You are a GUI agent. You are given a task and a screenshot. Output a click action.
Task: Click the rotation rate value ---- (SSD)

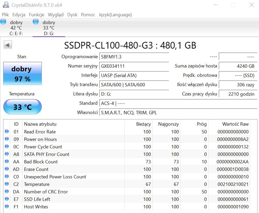[238, 75]
